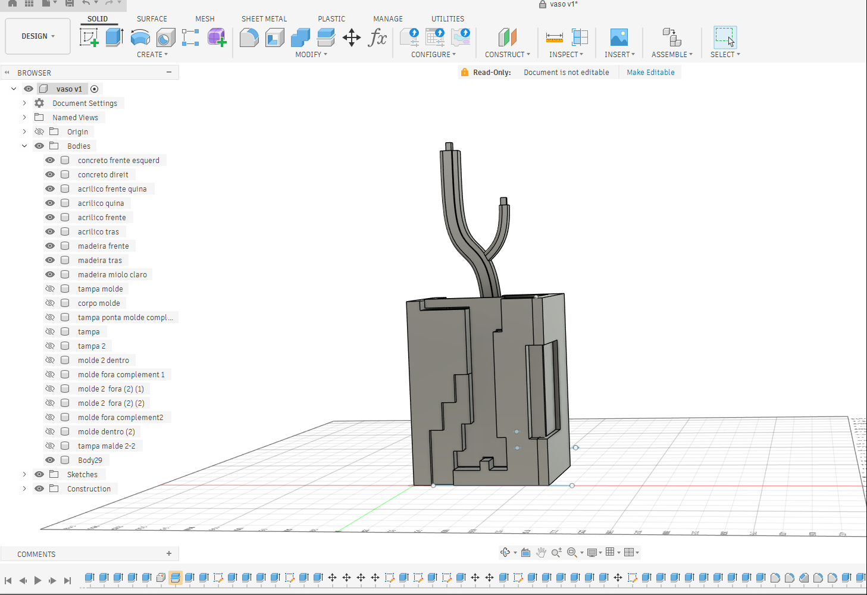Screen dimensions: 867x595
Task: Show the Origin folder
Action: click(39, 131)
